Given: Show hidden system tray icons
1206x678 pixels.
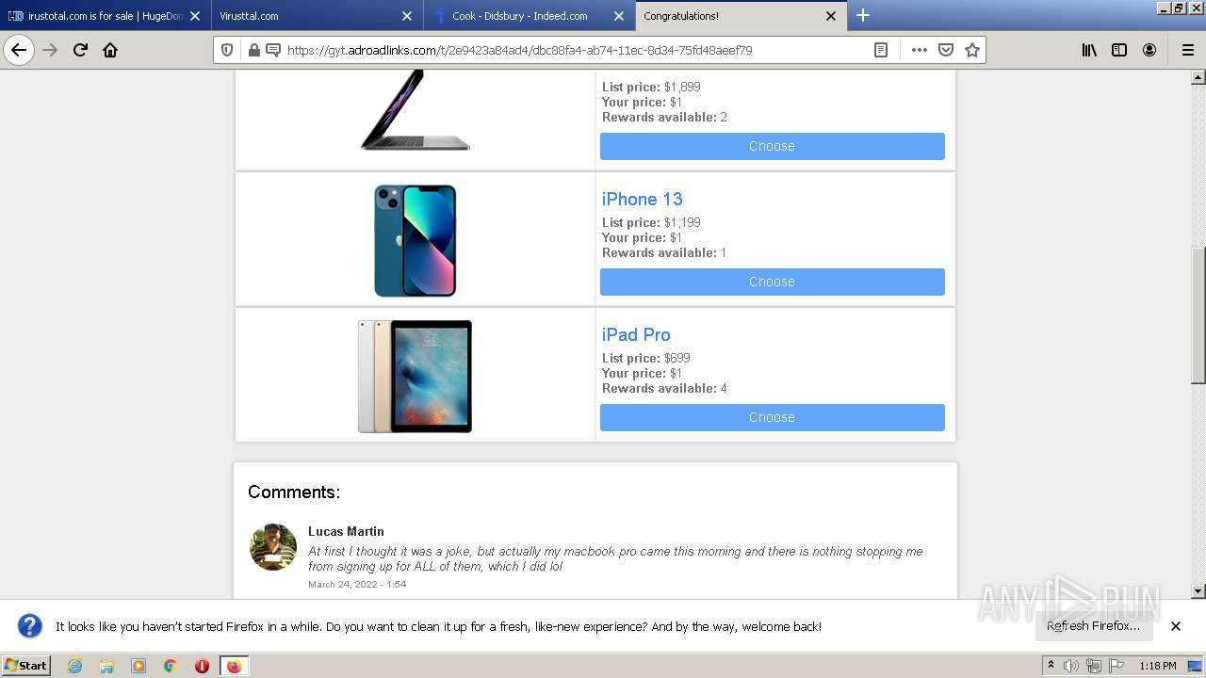Looking at the screenshot, I should [1051, 666].
